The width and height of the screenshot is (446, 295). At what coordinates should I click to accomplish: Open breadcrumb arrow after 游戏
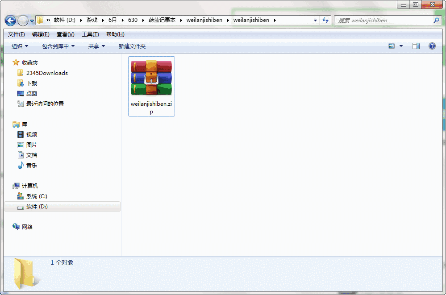click(103, 20)
